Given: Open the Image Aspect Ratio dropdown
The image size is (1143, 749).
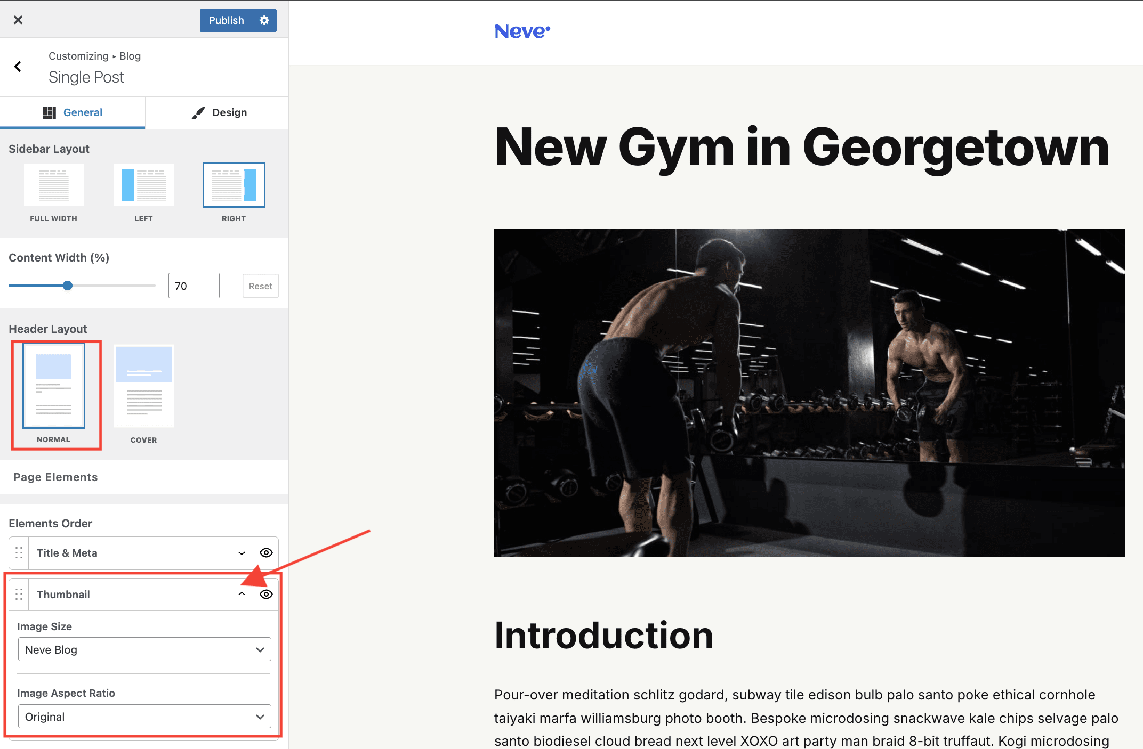Looking at the screenshot, I should point(144,717).
